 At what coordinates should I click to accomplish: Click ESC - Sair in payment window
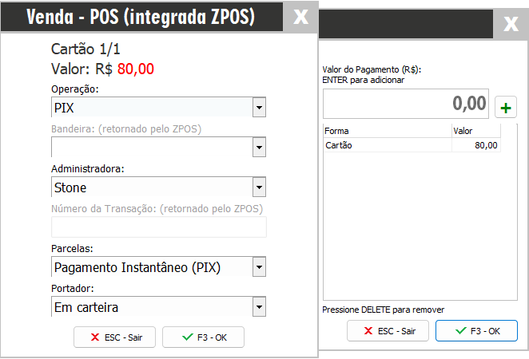click(x=388, y=330)
